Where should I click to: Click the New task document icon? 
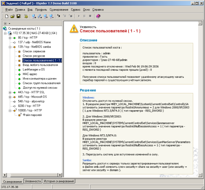click(x=6, y=16)
